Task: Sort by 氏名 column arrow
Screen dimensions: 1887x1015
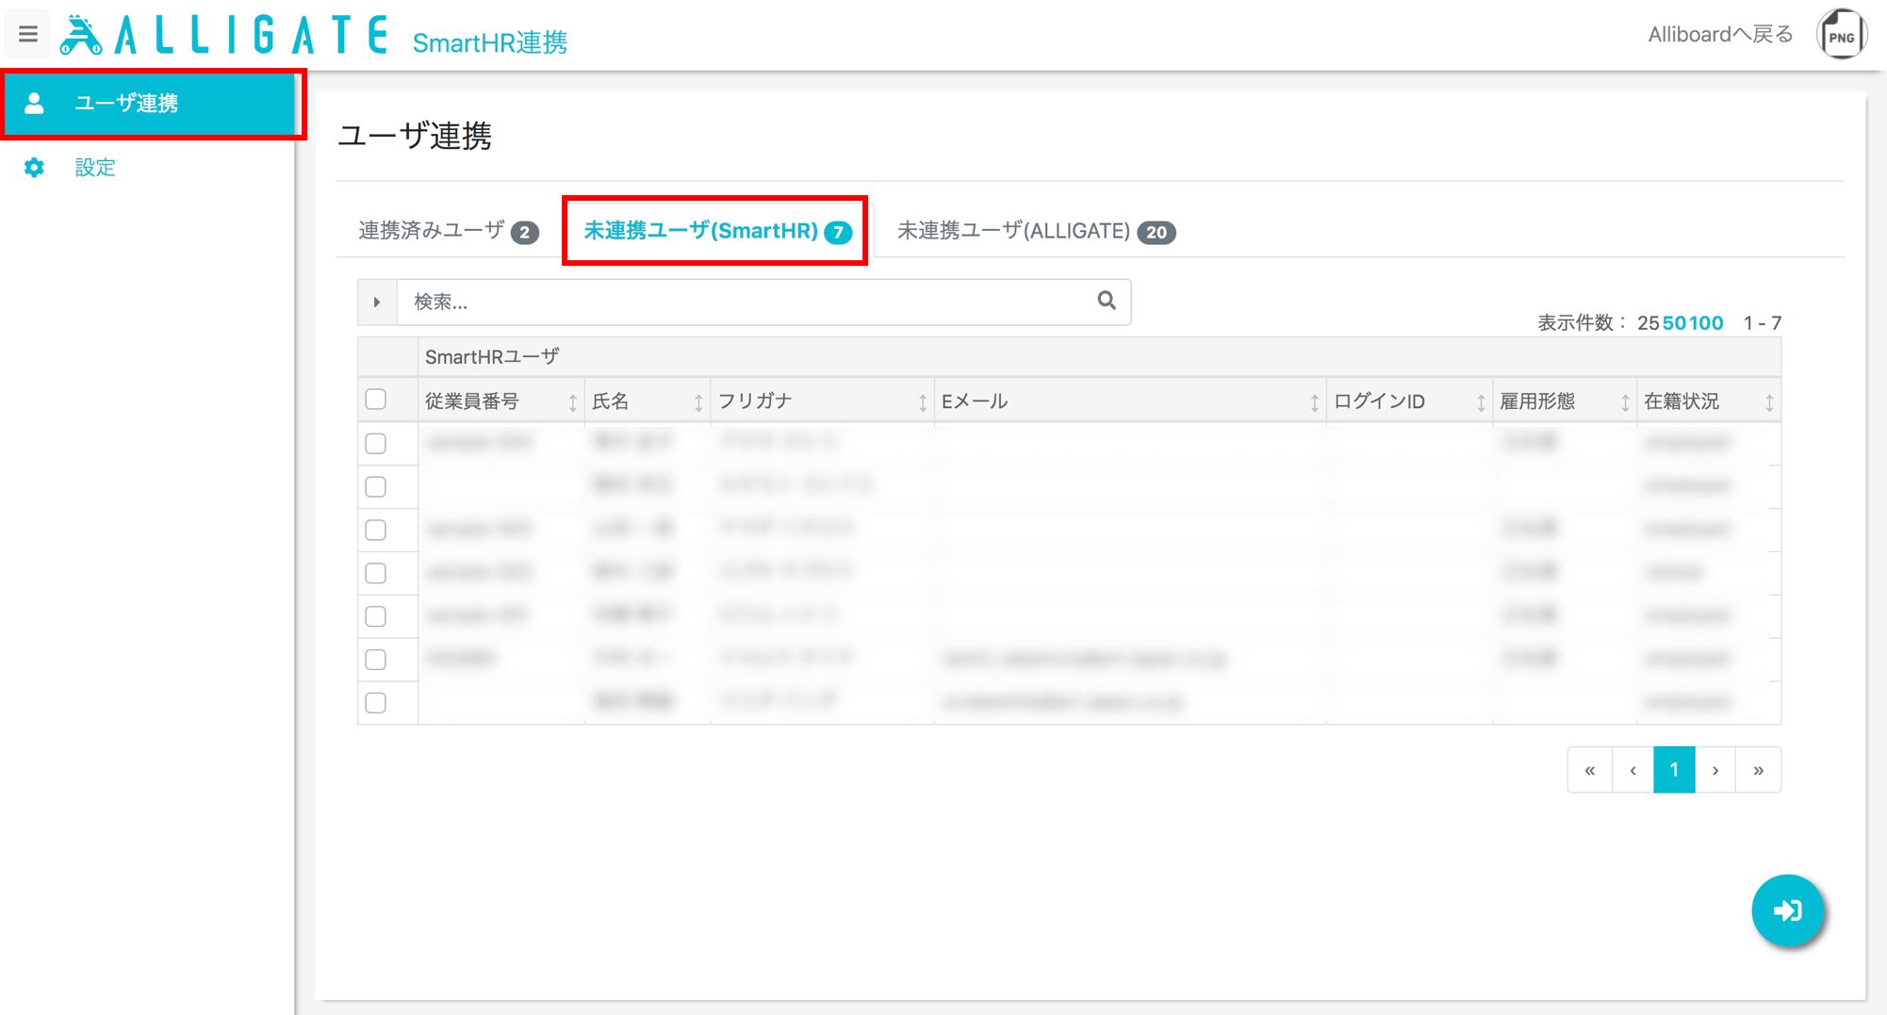Action: click(698, 402)
